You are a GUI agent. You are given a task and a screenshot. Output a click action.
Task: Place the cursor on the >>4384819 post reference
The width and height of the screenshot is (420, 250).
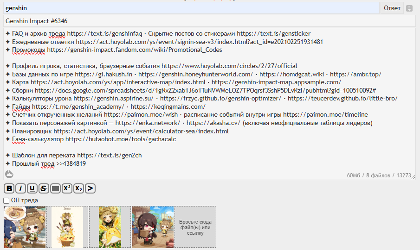click(x=71, y=164)
